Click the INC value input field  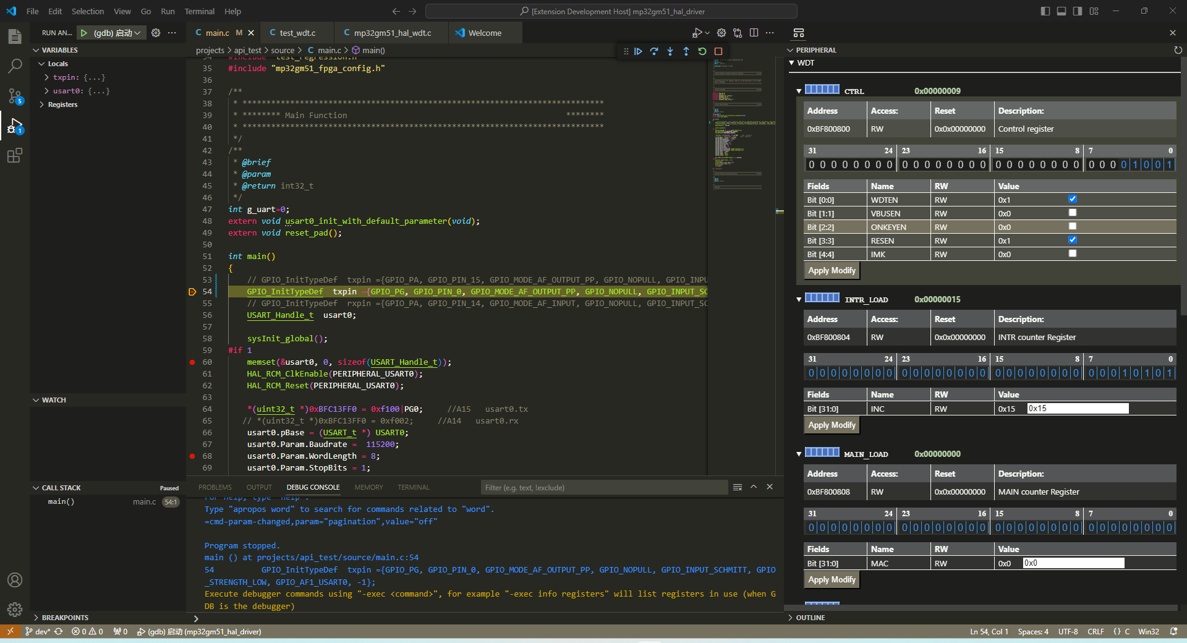(x=1077, y=409)
